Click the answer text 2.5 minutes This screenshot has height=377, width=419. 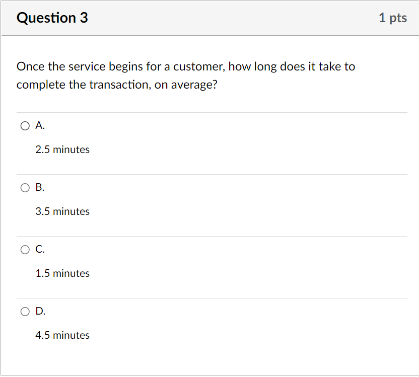(62, 149)
